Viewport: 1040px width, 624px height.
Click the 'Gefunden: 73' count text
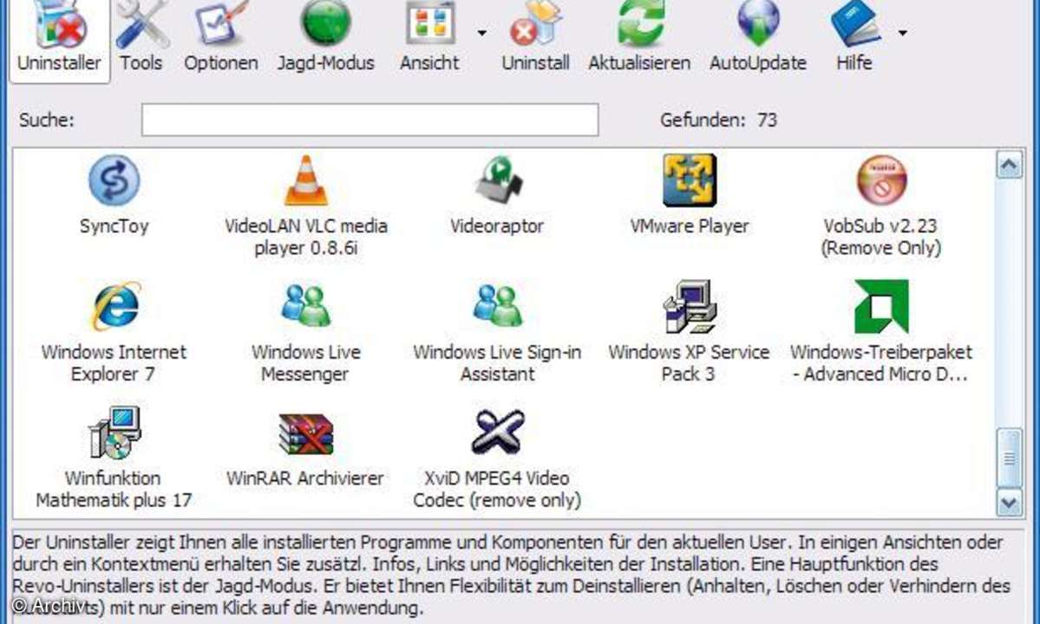coord(718,120)
